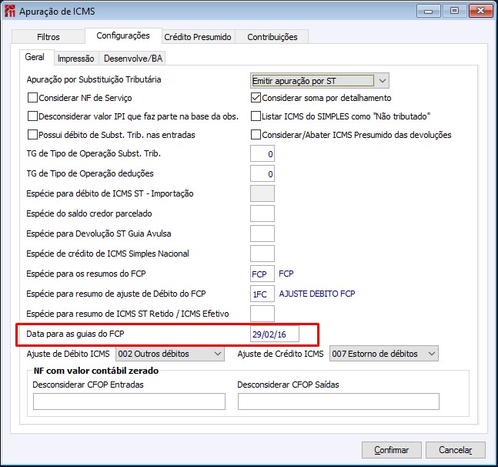Maximize the Apuração de ICMS window
Viewport: 498px width, 467px height.
click(x=454, y=11)
